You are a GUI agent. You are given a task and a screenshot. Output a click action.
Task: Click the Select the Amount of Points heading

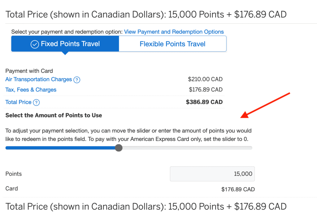[53, 115]
